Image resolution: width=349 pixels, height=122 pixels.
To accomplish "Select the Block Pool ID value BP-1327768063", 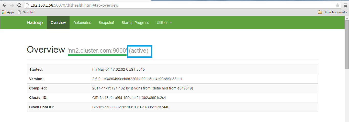I will [x=131, y=107].
